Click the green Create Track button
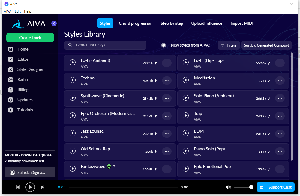 coord(30,38)
